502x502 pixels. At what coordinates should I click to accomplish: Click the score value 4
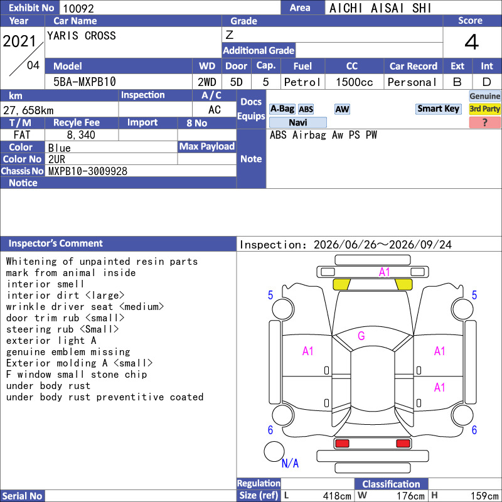472,42
